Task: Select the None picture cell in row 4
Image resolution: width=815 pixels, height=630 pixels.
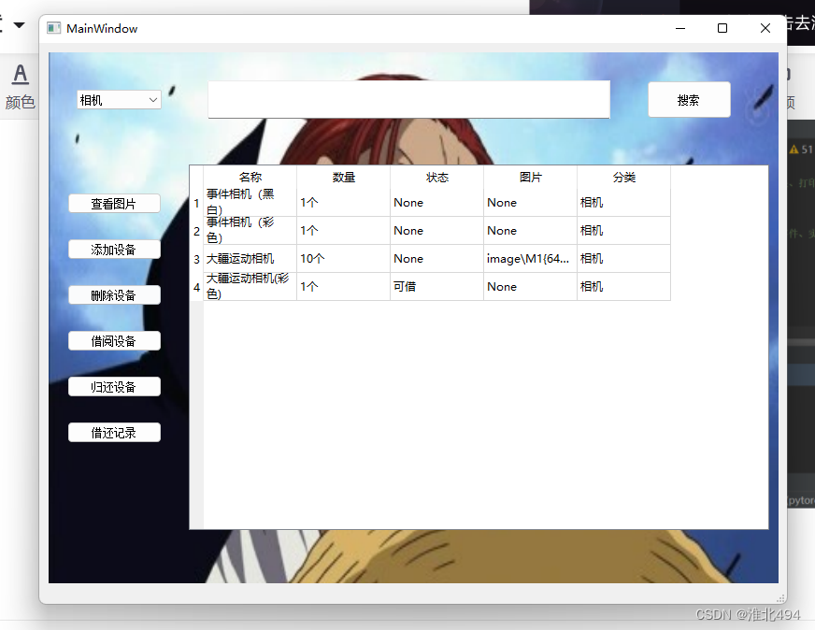Action: (531, 287)
